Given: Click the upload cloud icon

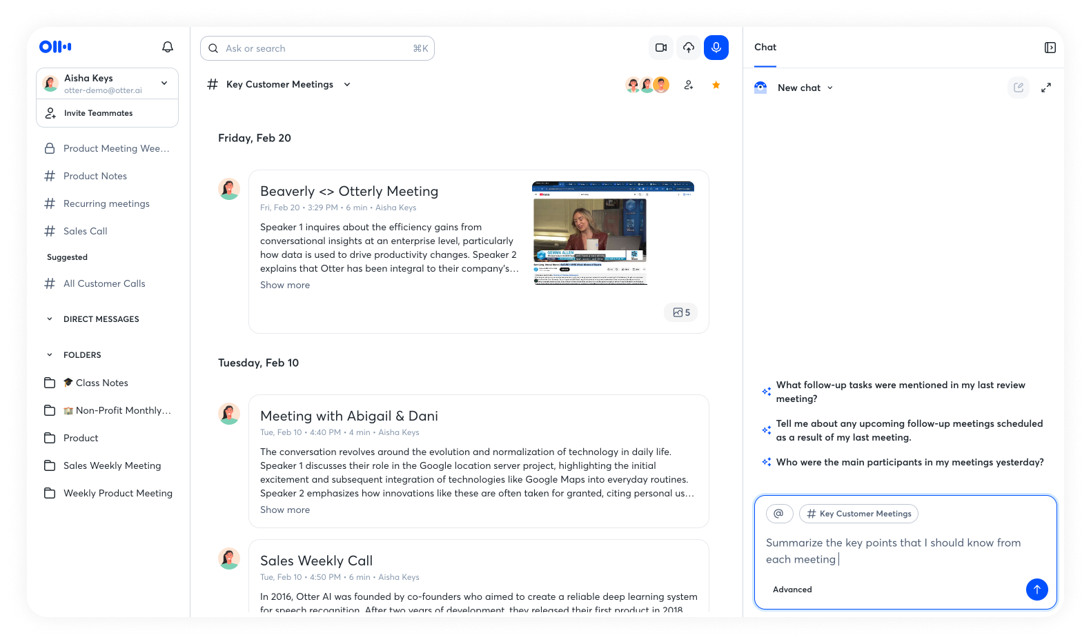Looking at the screenshot, I should (689, 48).
